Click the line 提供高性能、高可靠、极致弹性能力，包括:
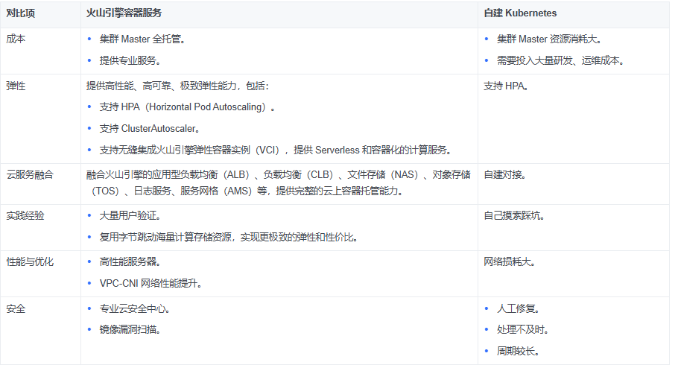678x365 pixels. [x=177, y=86]
